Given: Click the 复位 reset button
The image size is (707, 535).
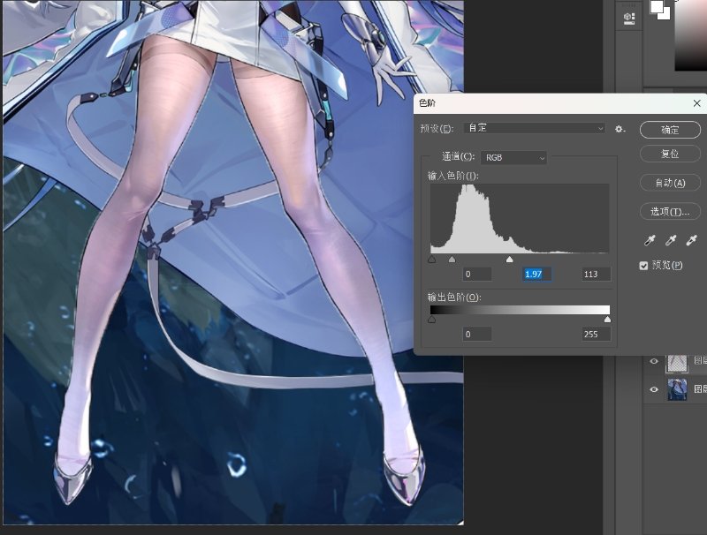Looking at the screenshot, I should tap(670, 154).
